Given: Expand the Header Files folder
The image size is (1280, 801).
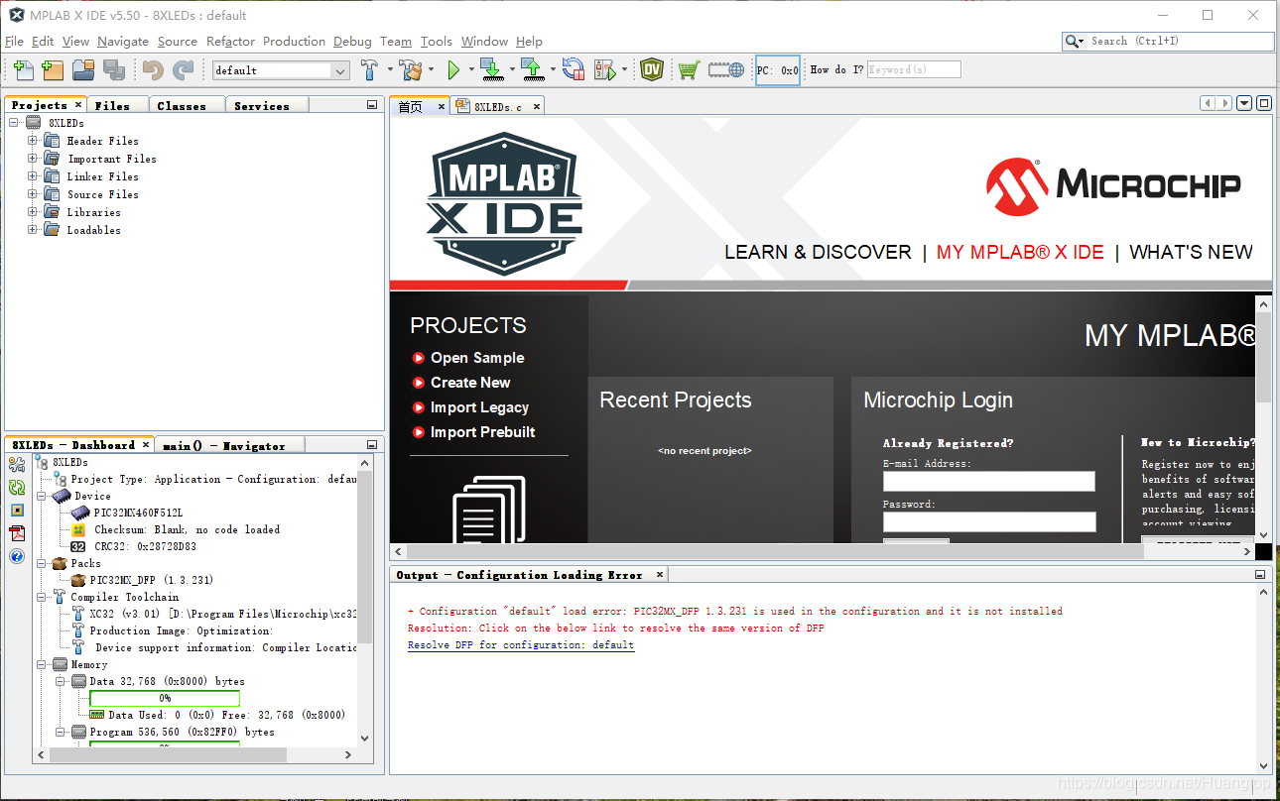Looking at the screenshot, I should tap(33, 141).
